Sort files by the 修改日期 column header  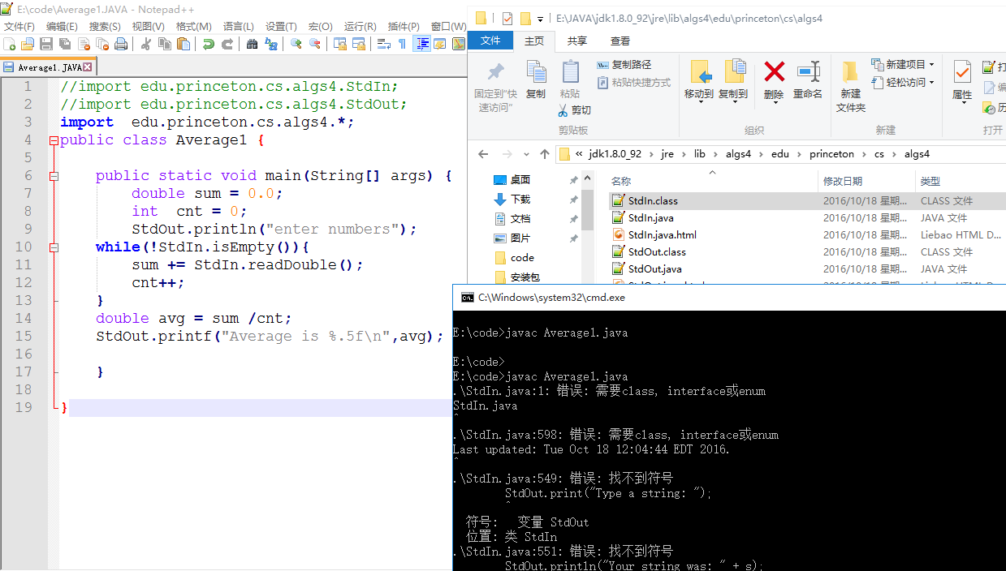pyautogui.click(x=866, y=181)
